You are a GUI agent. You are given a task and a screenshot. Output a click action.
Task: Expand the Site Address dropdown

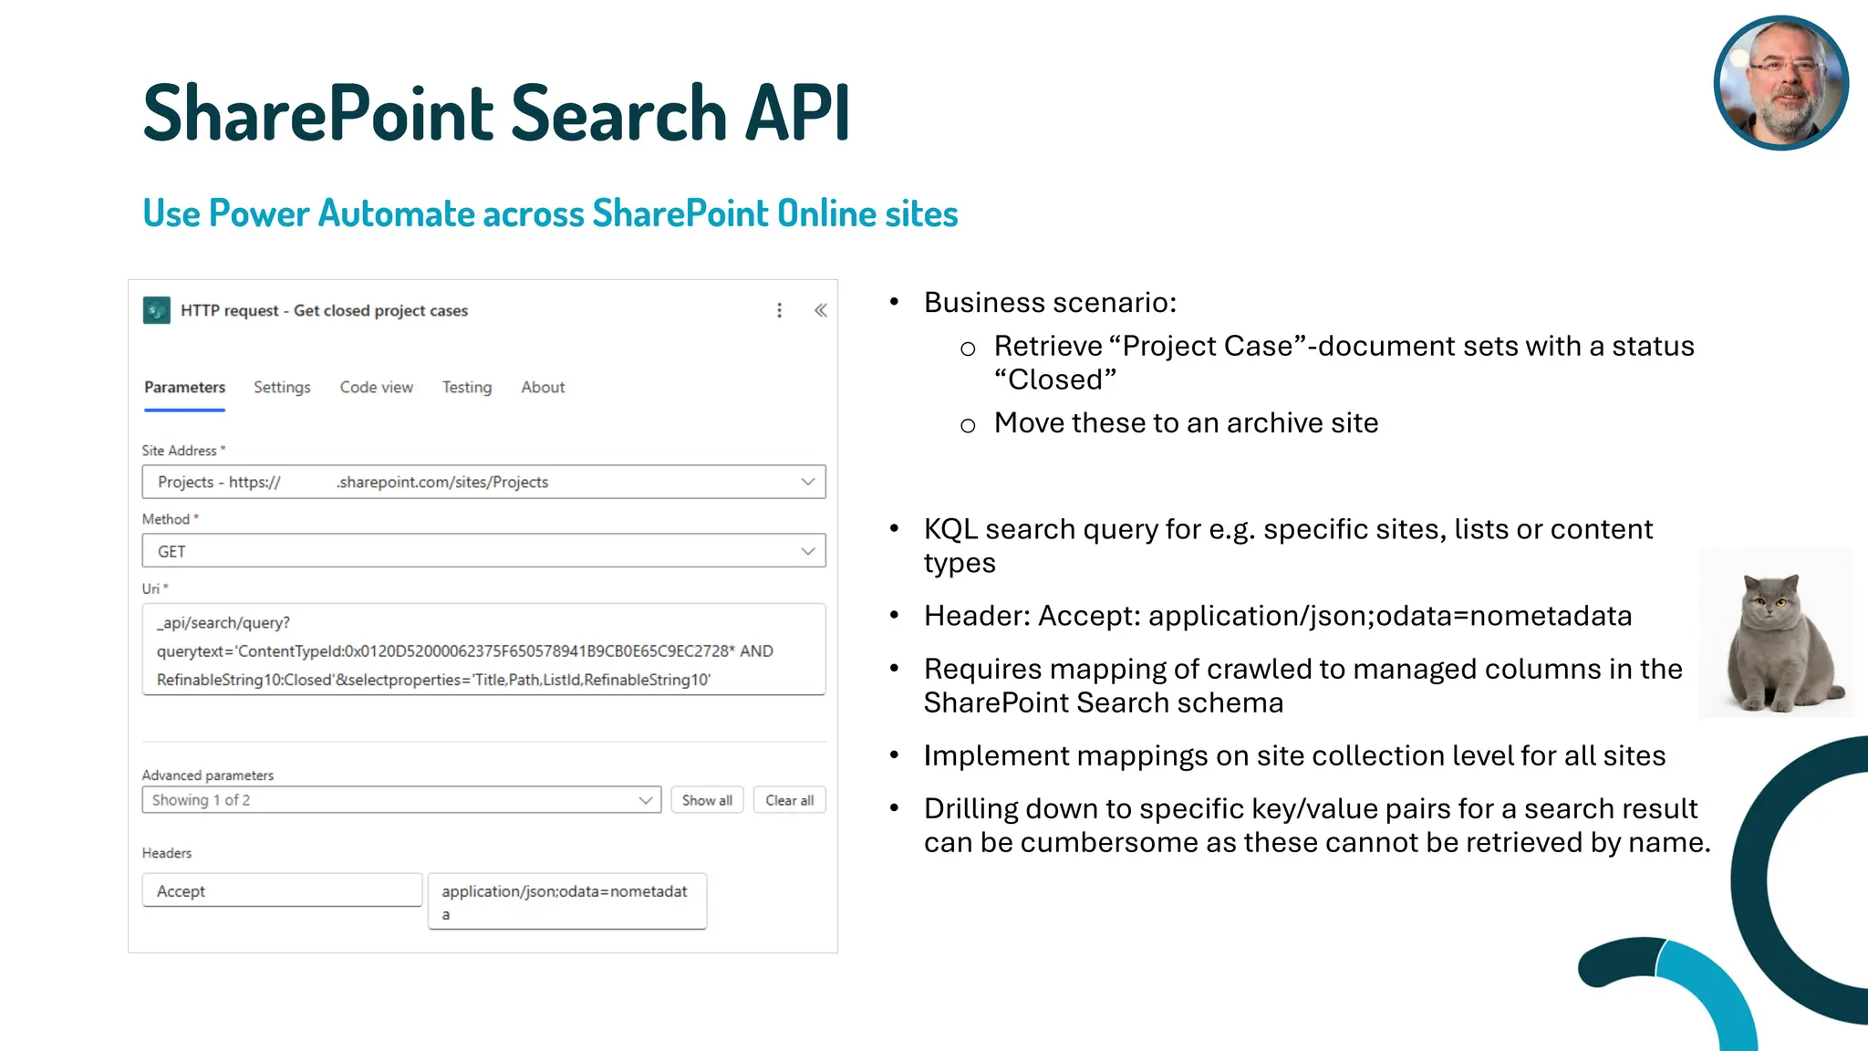coord(483,482)
